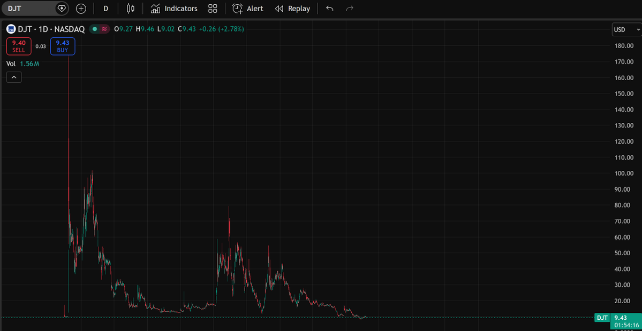This screenshot has height=331, width=642.
Task: Open the candlestick chart type menu
Action: pyautogui.click(x=131, y=9)
